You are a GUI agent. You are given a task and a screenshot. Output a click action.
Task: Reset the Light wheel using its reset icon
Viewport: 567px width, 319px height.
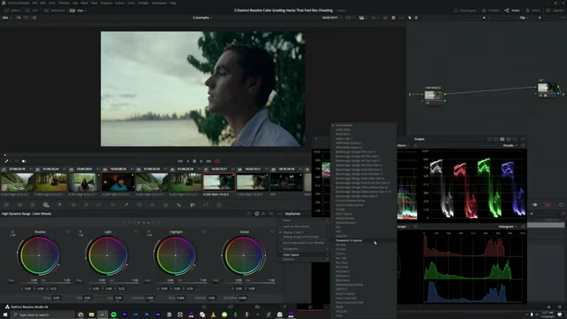point(136,232)
